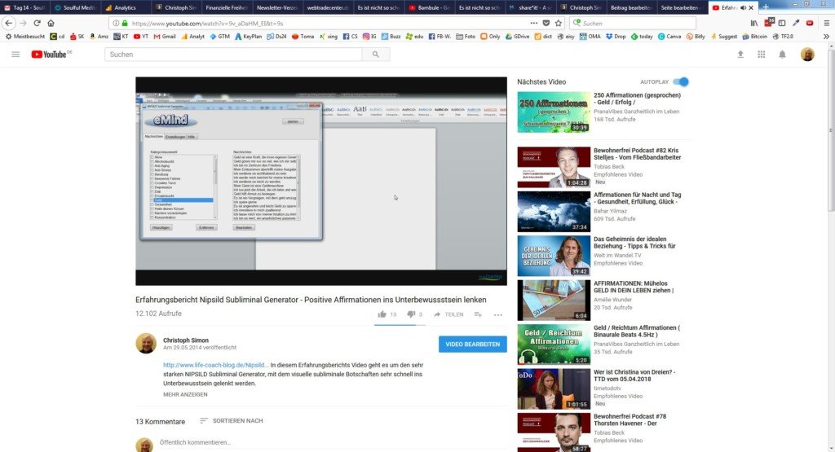The height and width of the screenshot is (452, 835).
Task: Switch to the Finanzielle Freiheit tab
Action: tap(227, 7)
